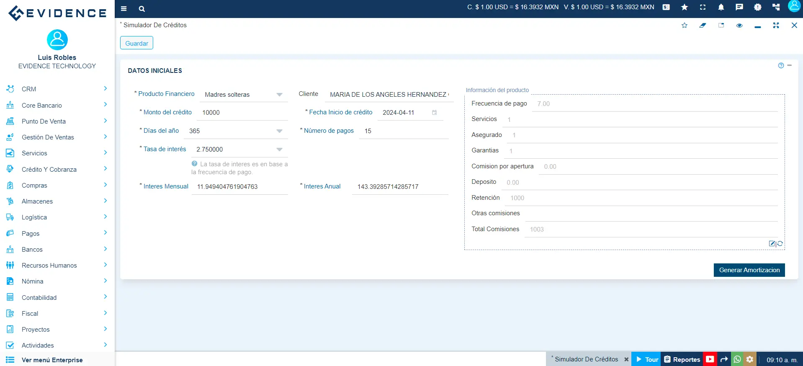Select the Simulador De Créditos bottom tab
This screenshot has width=803, height=366.
click(586, 359)
